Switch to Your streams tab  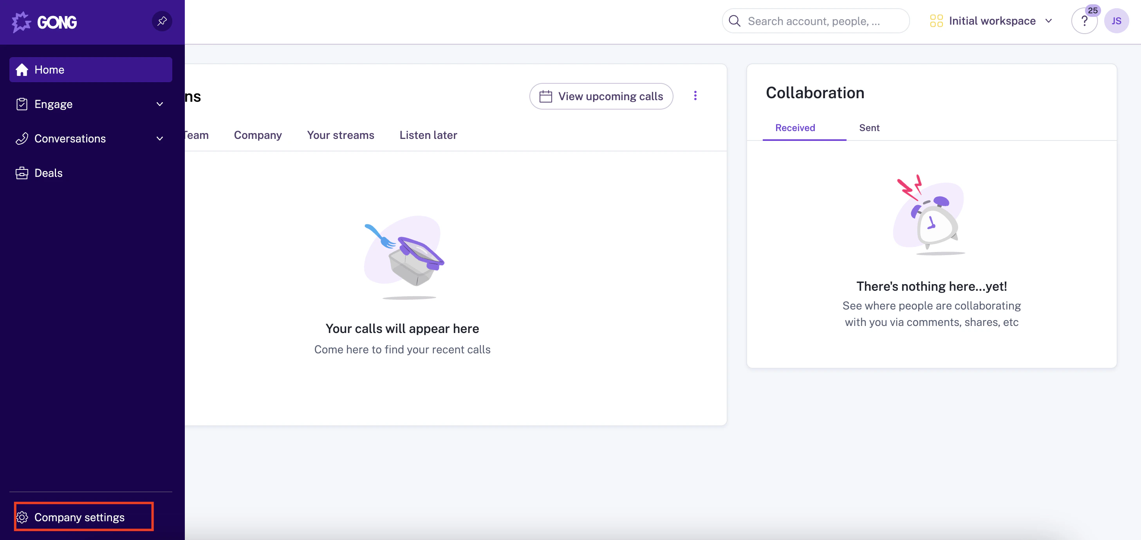[x=341, y=135]
